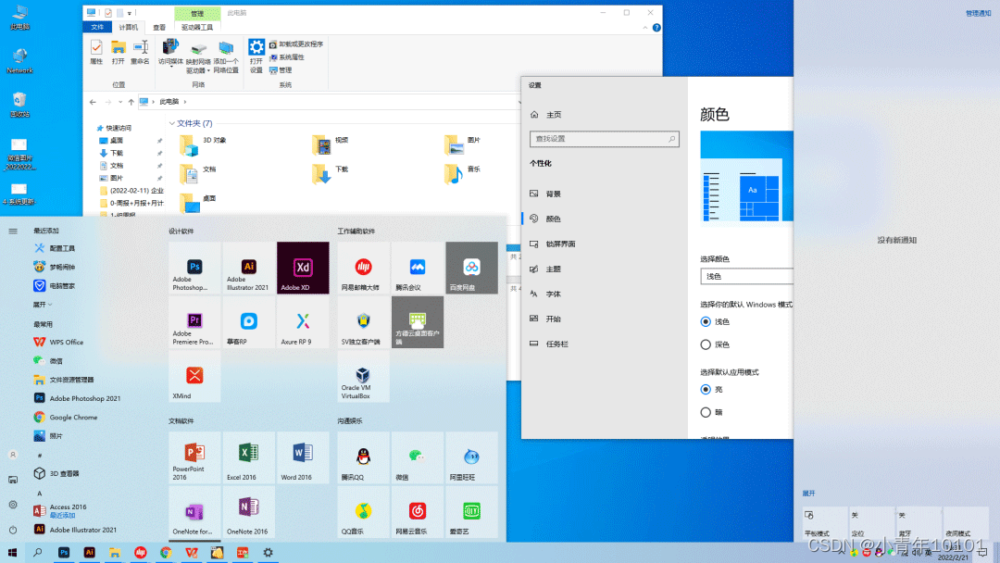Select 浅色 default Windows mode radio
Viewport: 1000px width, 563px height.
(x=706, y=321)
